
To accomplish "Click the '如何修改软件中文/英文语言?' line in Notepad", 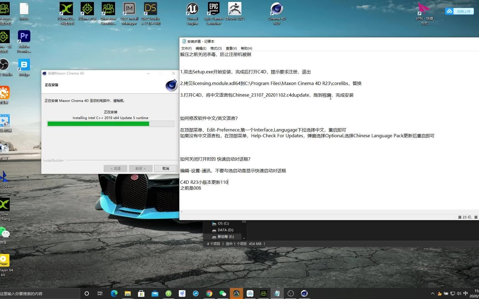I will click(x=209, y=118).
